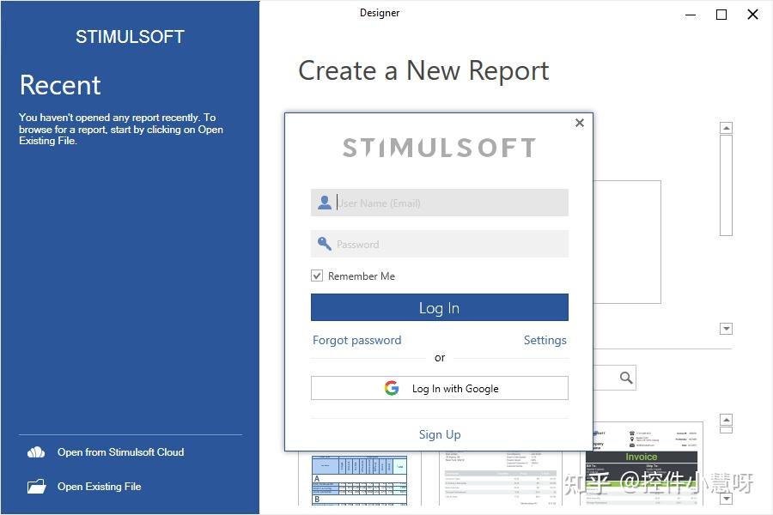Click the user silhouette icon beside User Name field
The width and height of the screenshot is (773, 515).
pos(325,202)
